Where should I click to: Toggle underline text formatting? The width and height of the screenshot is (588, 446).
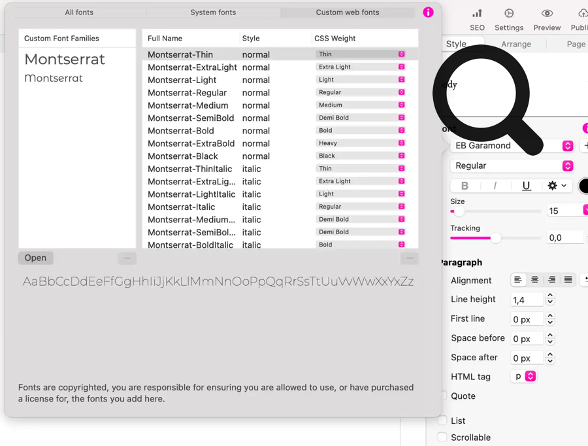(526, 186)
